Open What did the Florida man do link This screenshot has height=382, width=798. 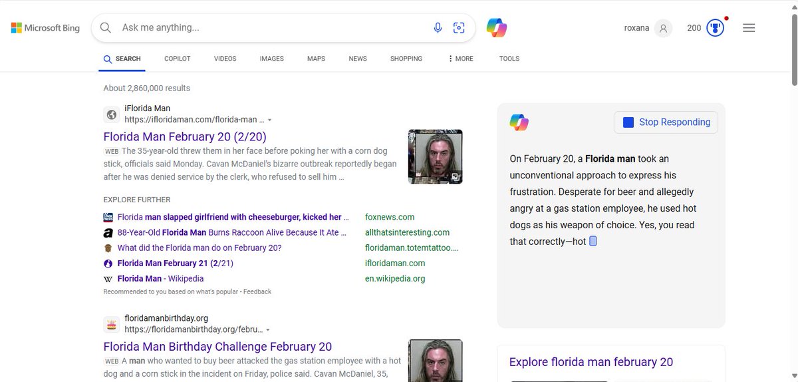[x=199, y=248]
